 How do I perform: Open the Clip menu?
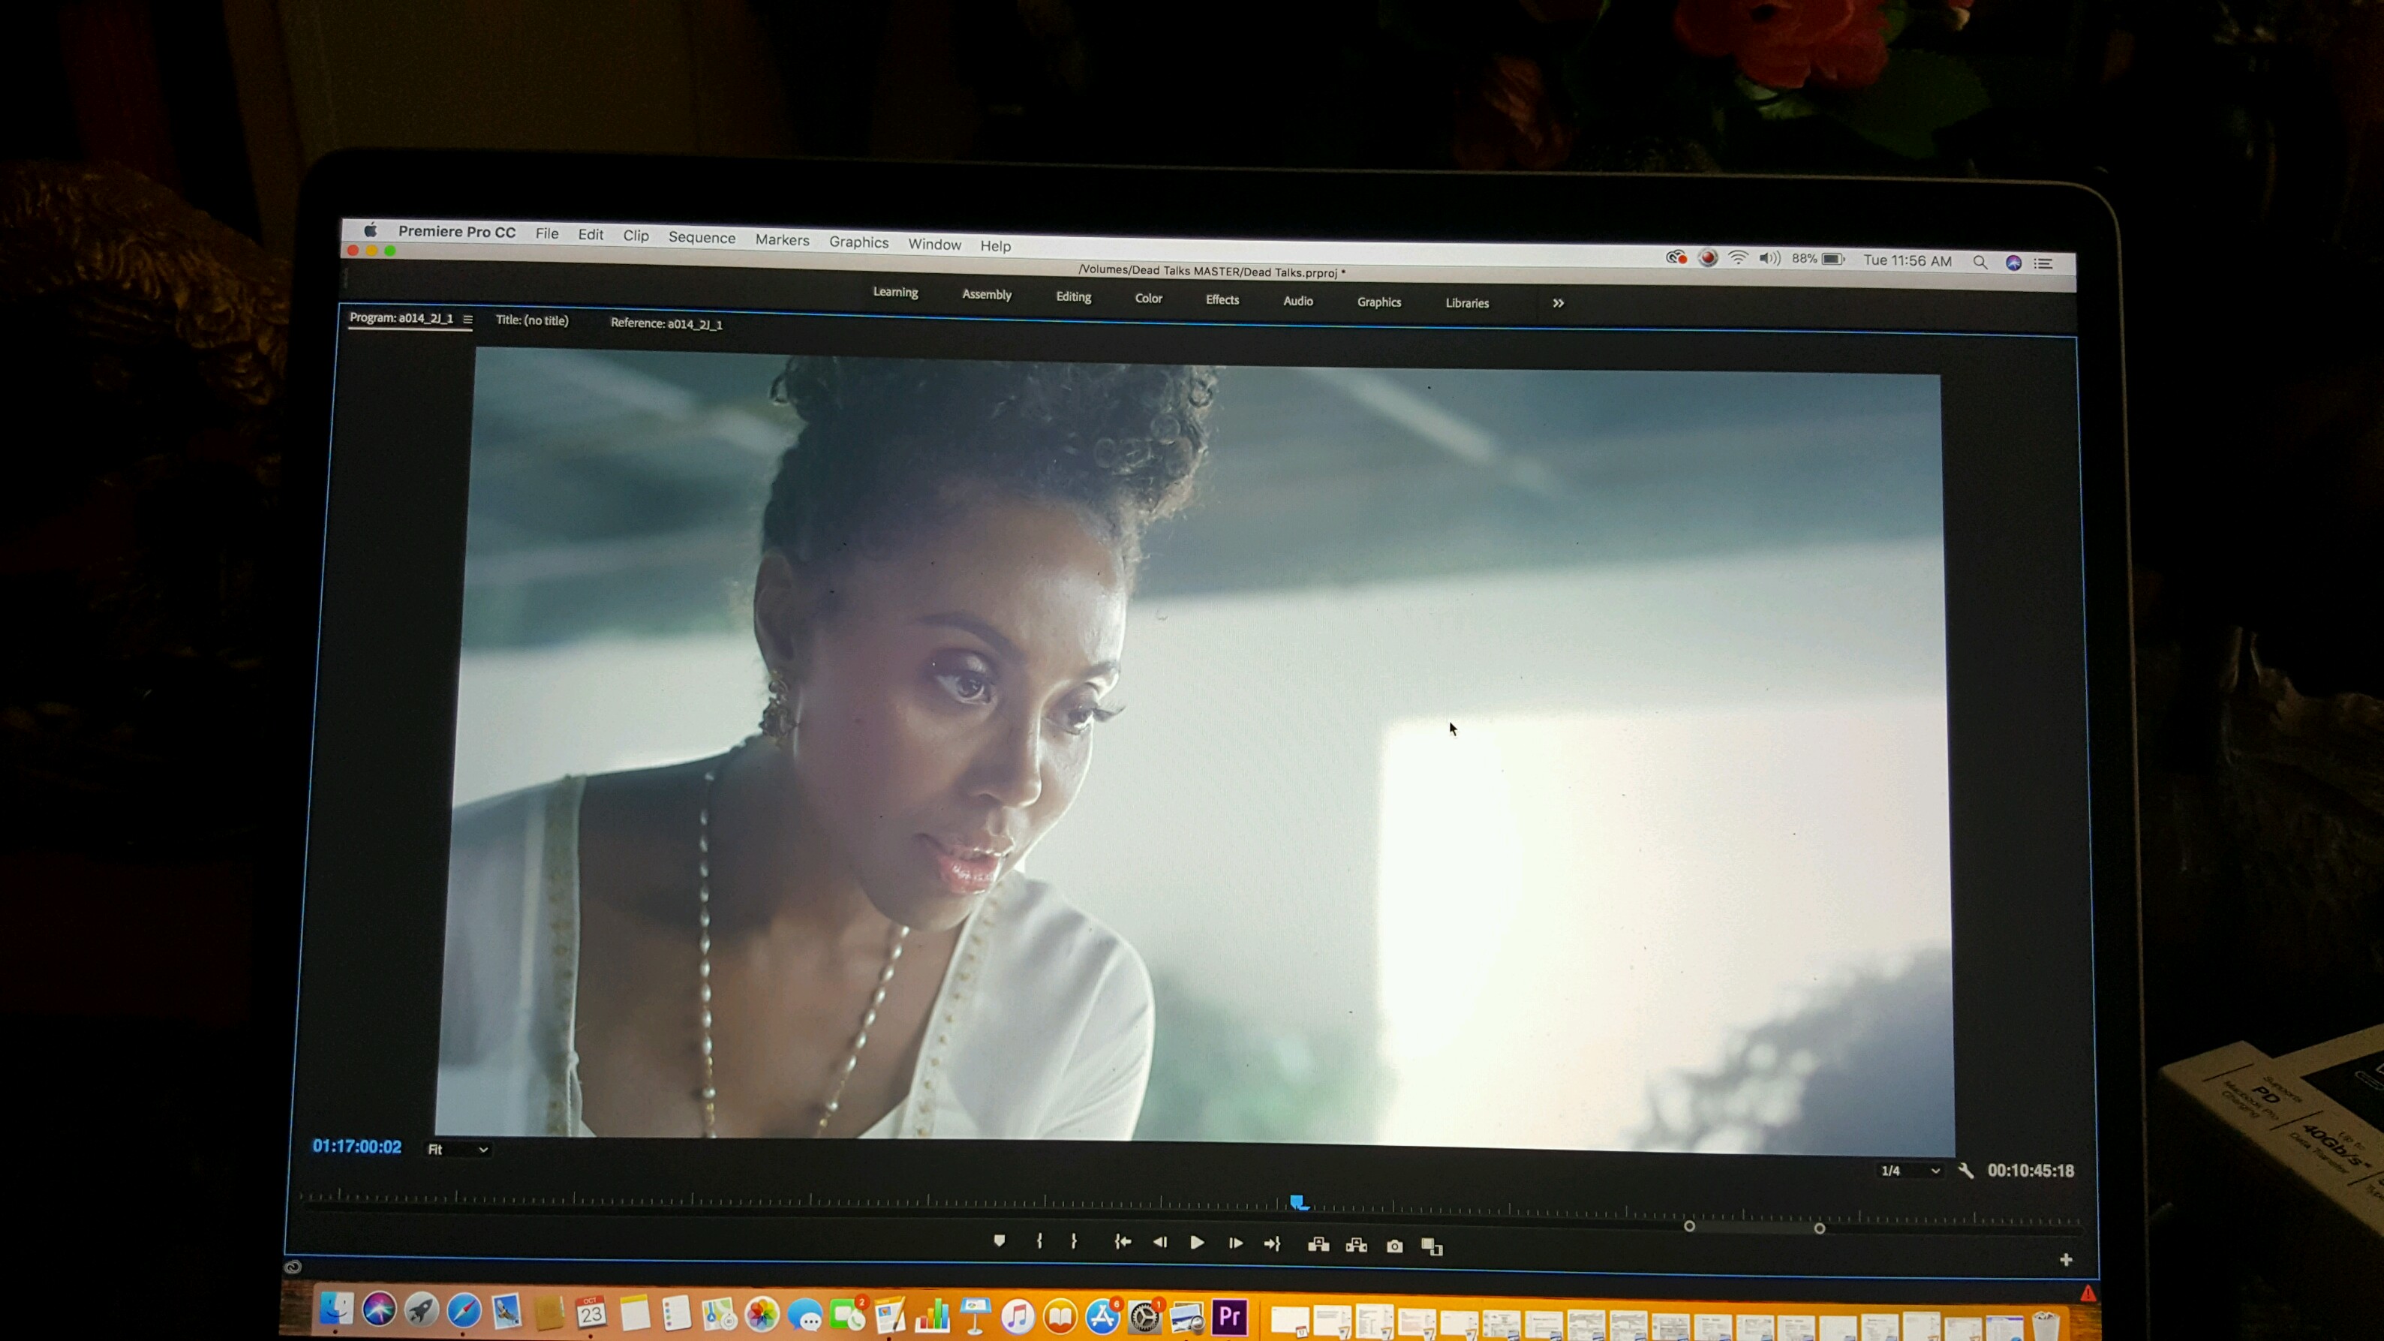[636, 236]
